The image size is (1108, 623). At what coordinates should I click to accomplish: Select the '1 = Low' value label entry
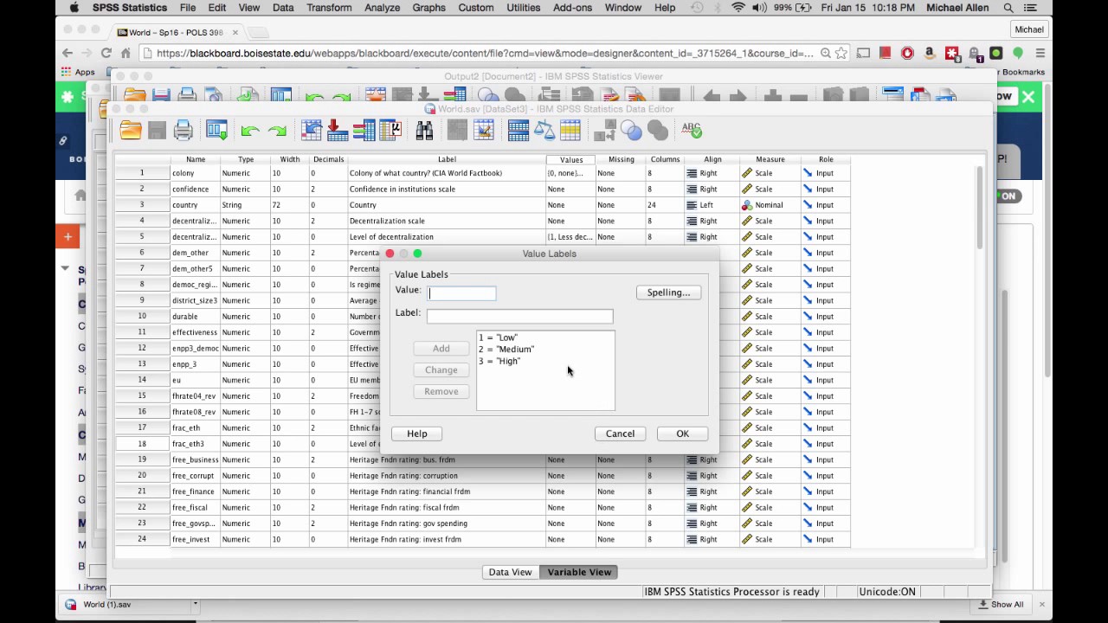pos(499,337)
